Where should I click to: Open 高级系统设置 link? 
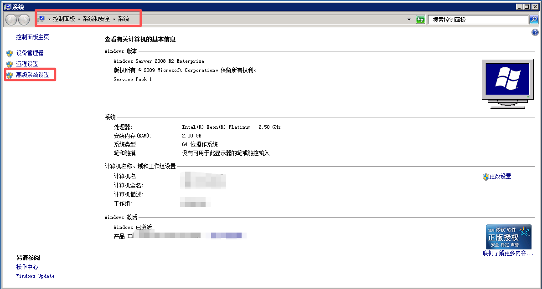32,75
